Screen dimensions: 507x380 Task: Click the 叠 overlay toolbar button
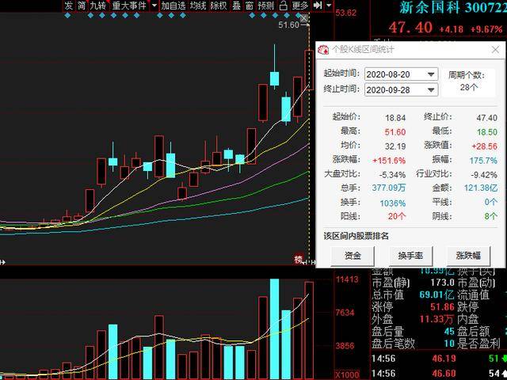tap(237, 6)
